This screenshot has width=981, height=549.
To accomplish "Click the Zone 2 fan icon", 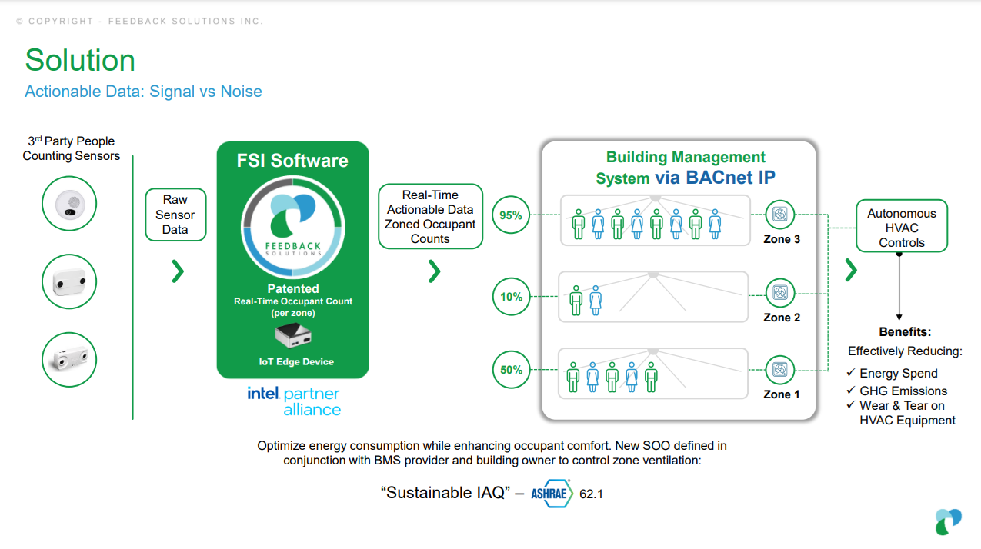I will pyautogui.click(x=780, y=294).
